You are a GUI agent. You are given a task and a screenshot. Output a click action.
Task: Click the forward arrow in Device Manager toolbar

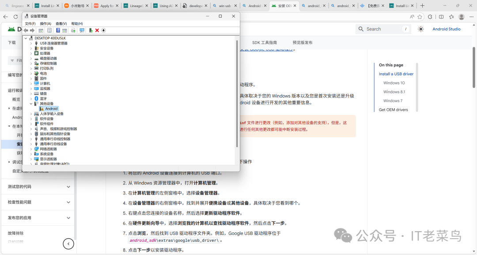pyautogui.click(x=32, y=30)
